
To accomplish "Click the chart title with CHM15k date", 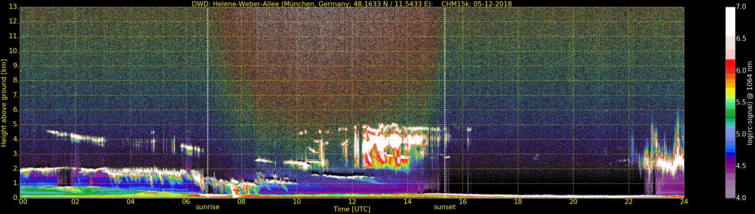I will point(352,4).
